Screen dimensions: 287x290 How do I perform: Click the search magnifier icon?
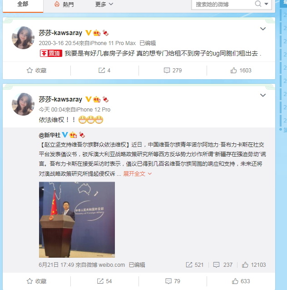(x=258, y=3)
